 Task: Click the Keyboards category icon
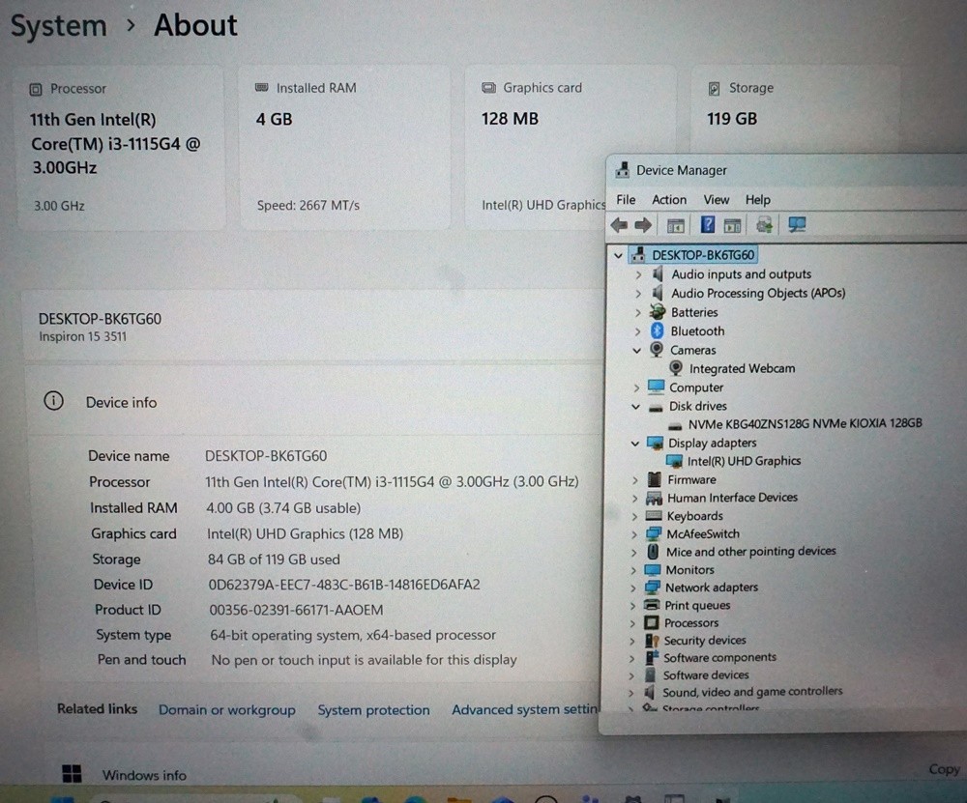pos(654,516)
